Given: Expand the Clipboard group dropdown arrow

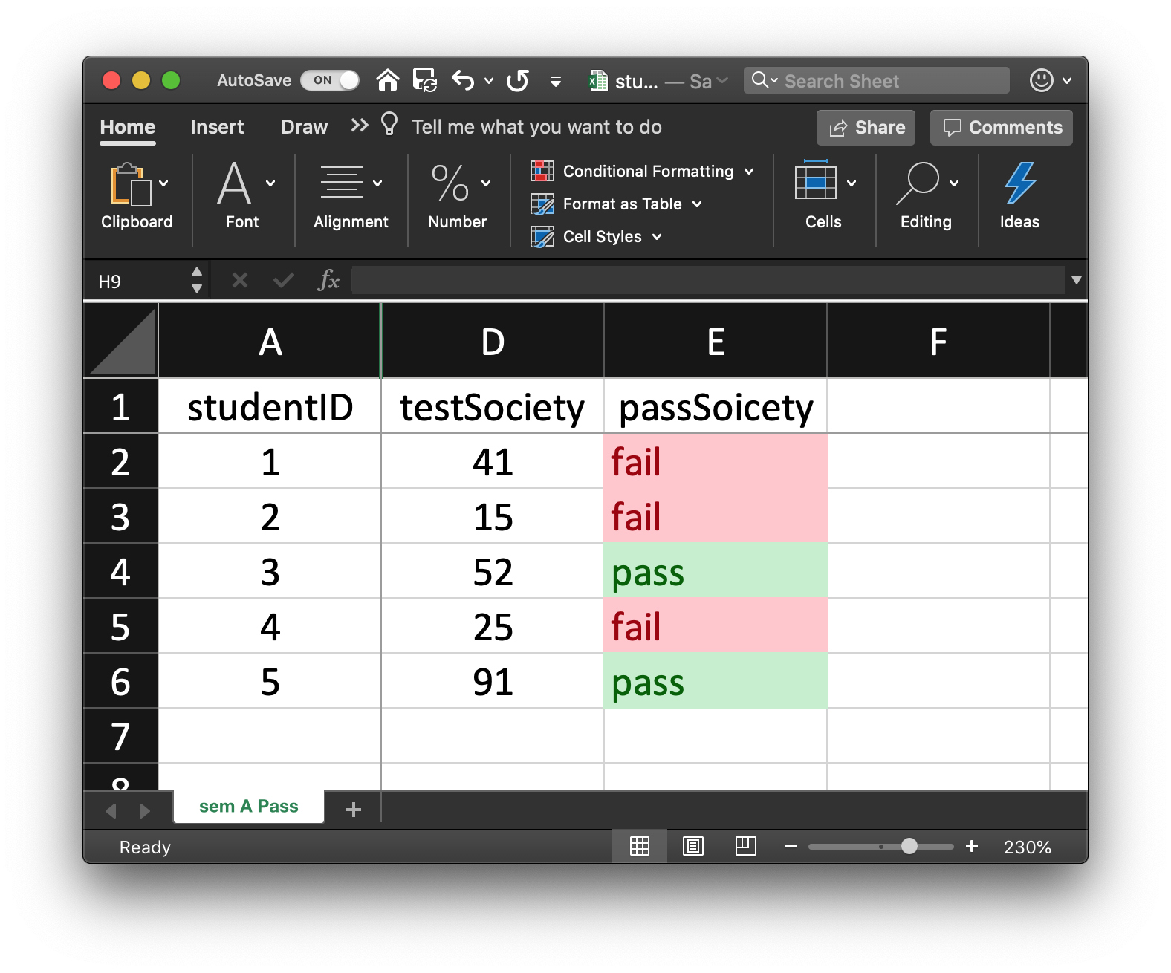Looking at the screenshot, I should pos(163,183).
